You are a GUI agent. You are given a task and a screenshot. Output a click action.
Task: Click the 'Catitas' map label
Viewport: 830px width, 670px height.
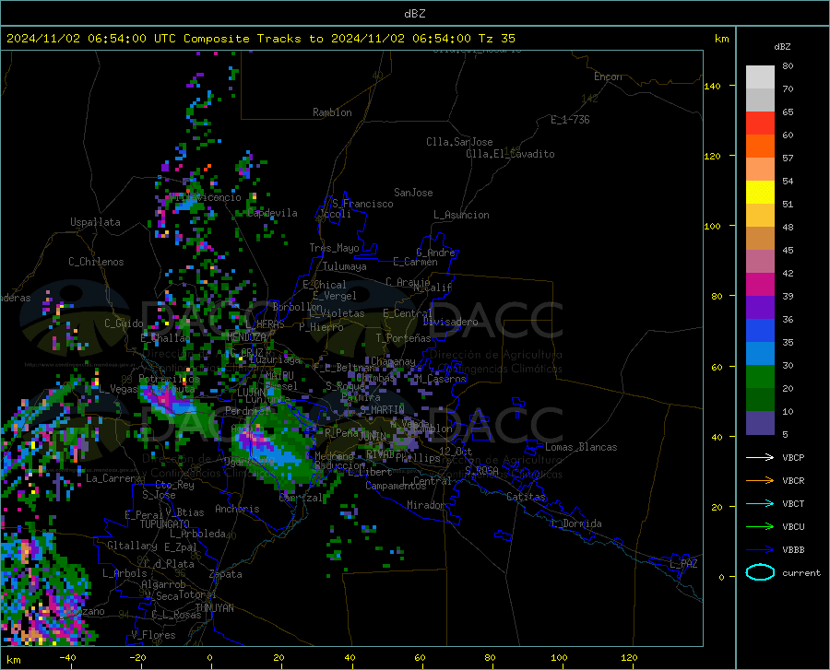click(526, 497)
